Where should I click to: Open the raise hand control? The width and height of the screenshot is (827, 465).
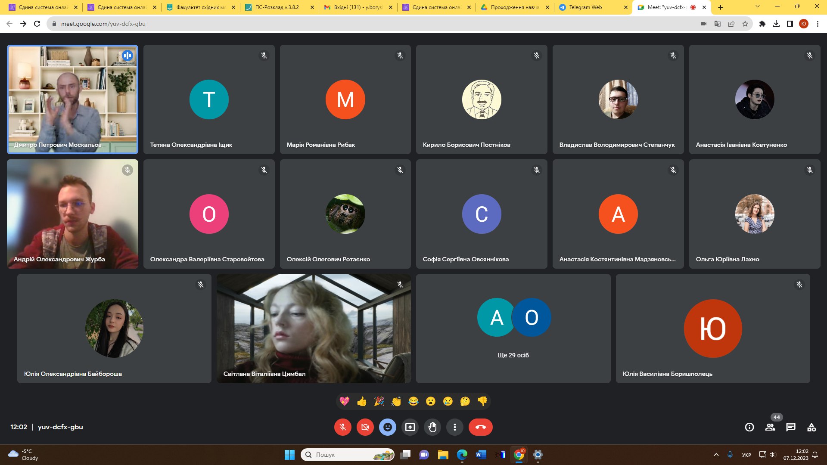tap(432, 427)
